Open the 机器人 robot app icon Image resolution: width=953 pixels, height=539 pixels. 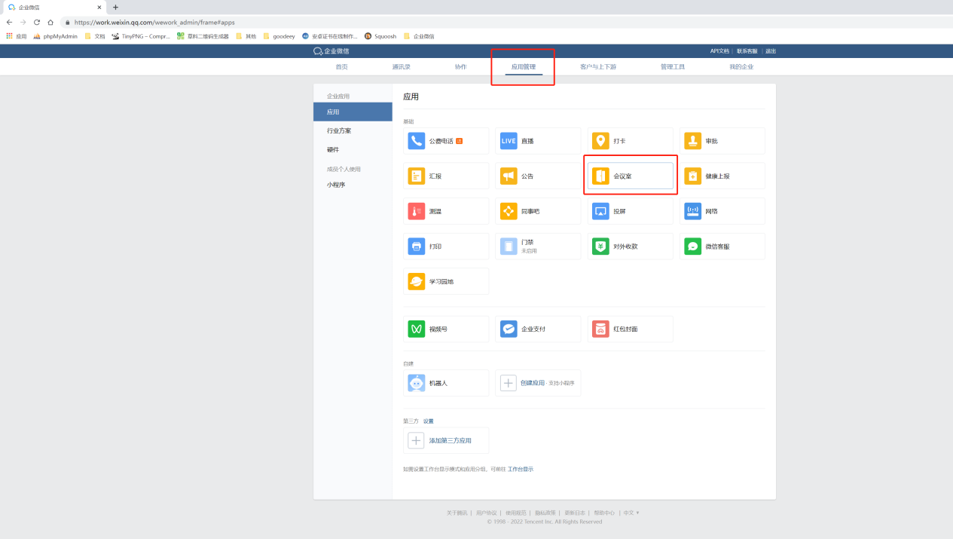(417, 383)
